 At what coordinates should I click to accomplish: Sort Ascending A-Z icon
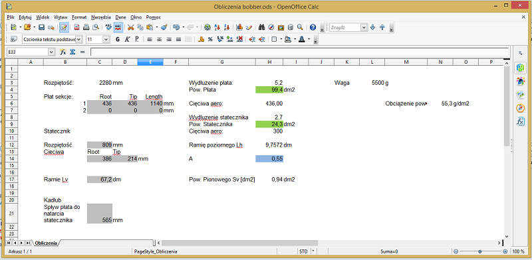(x=217, y=27)
